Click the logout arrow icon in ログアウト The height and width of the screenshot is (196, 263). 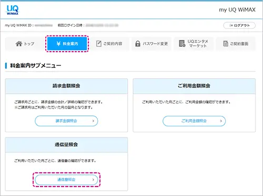(x=231, y=25)
